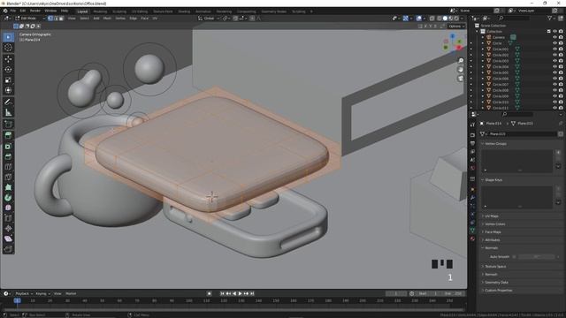
Task: Select the Smooth tool
Action: pyautogui.click(x=8, y=208)
